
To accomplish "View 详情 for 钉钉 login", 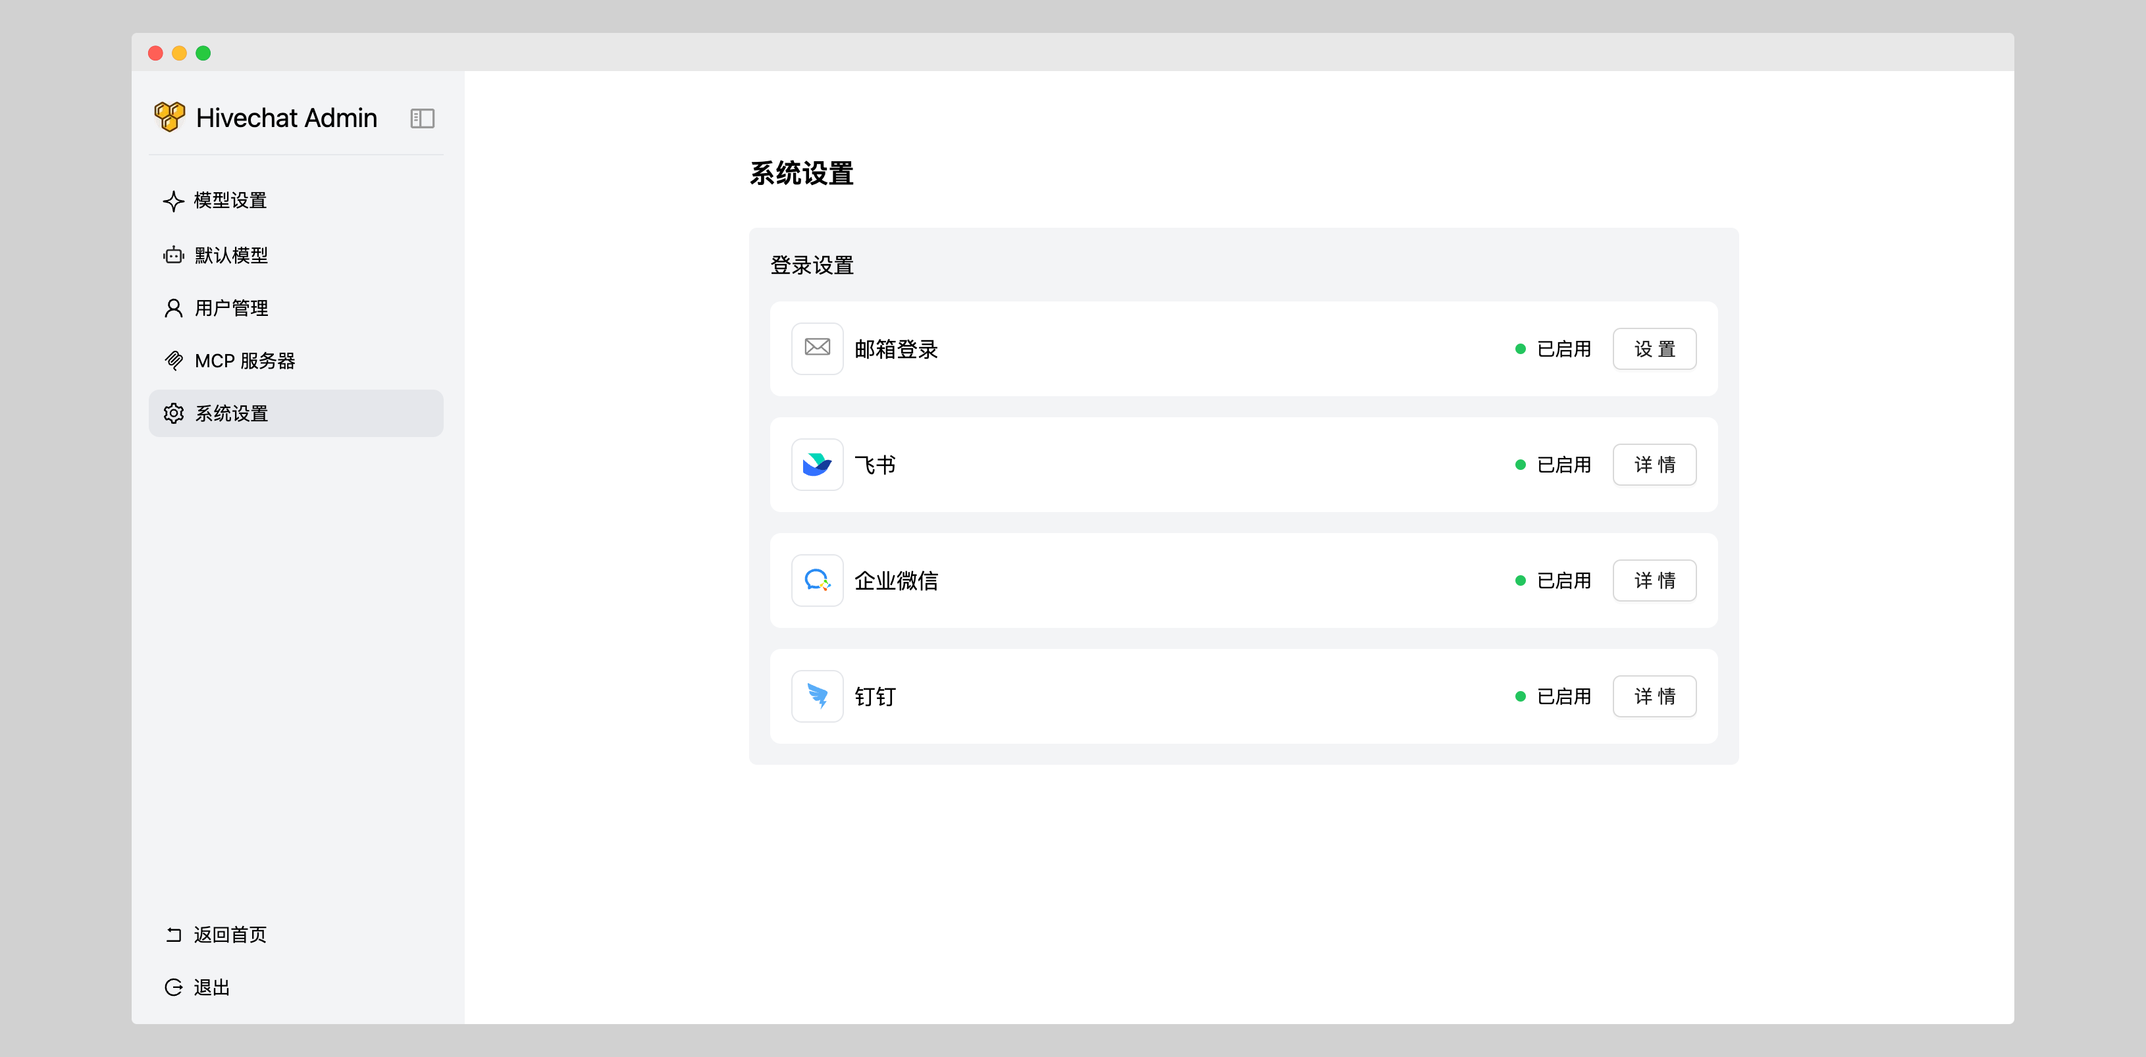I will tap(1654, 696).
